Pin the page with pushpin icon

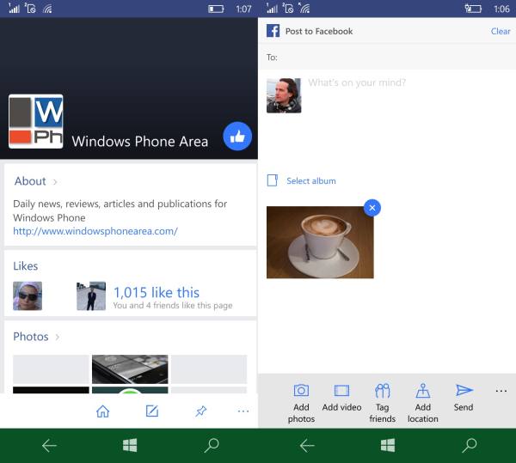coord(200,411)
